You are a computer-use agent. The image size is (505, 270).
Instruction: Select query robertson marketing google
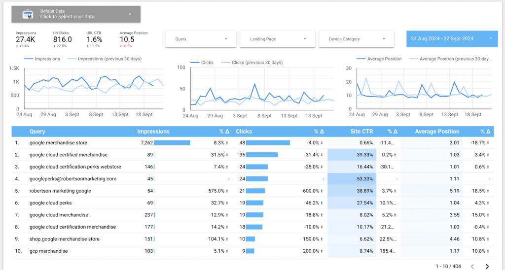click(60, 191)
